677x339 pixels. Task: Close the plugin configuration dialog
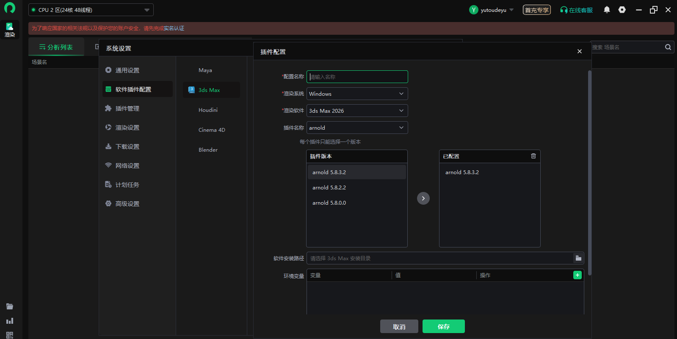pyautogui.click(x=579, y=51)
